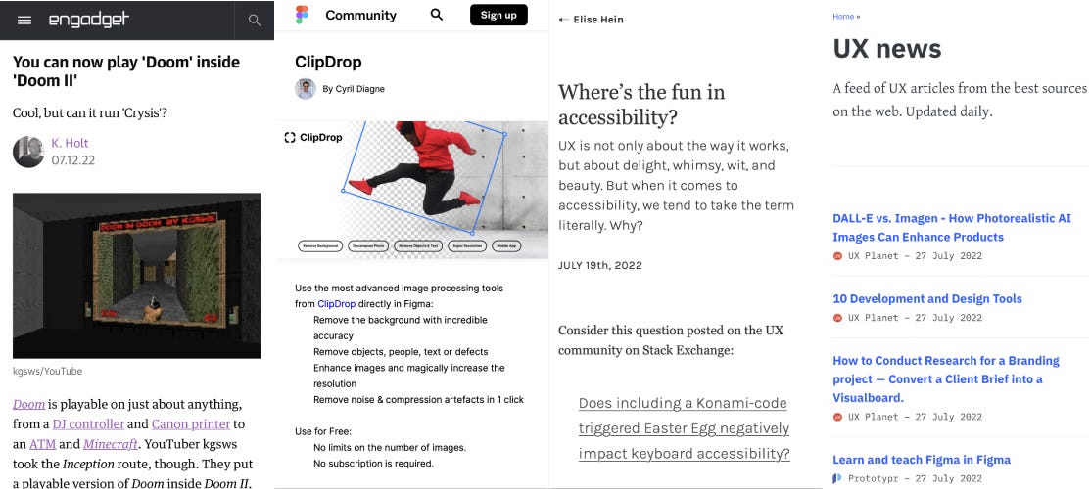Click the Engadget logo

[x=88, y=20]
